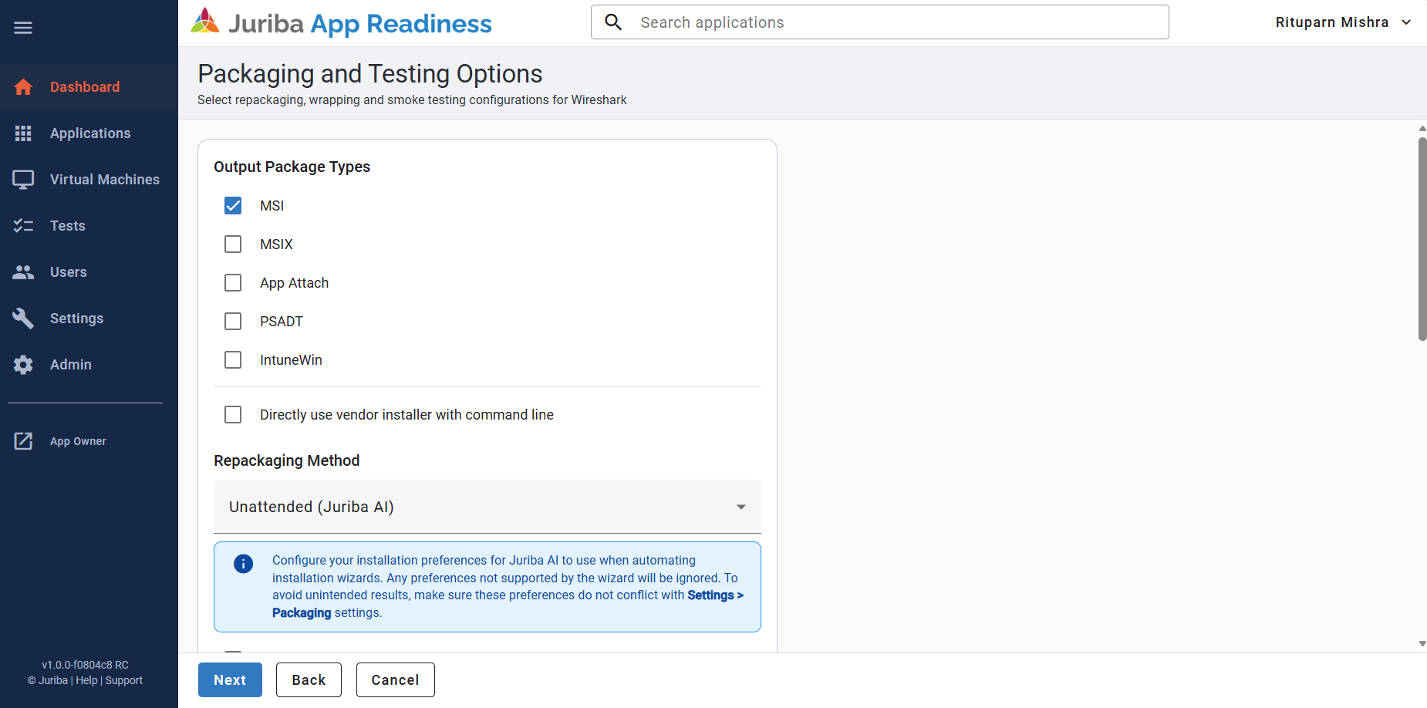Image resolution: width=1427 pixels, height=708 pixels.
Task: Click the Virtual Machines monitor icon
Action: (x=23, y=180)
